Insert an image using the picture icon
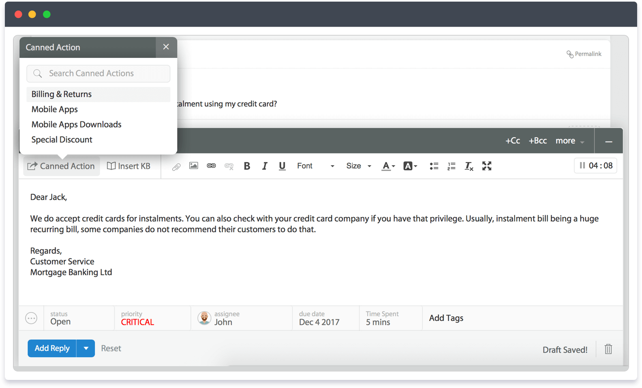Screen dimensions: 642x388 coord(194,166)
